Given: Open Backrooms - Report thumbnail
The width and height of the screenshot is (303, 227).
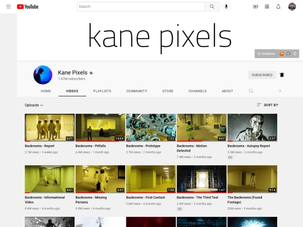Looking at the screenshot, I should click(x=49, y=128).
